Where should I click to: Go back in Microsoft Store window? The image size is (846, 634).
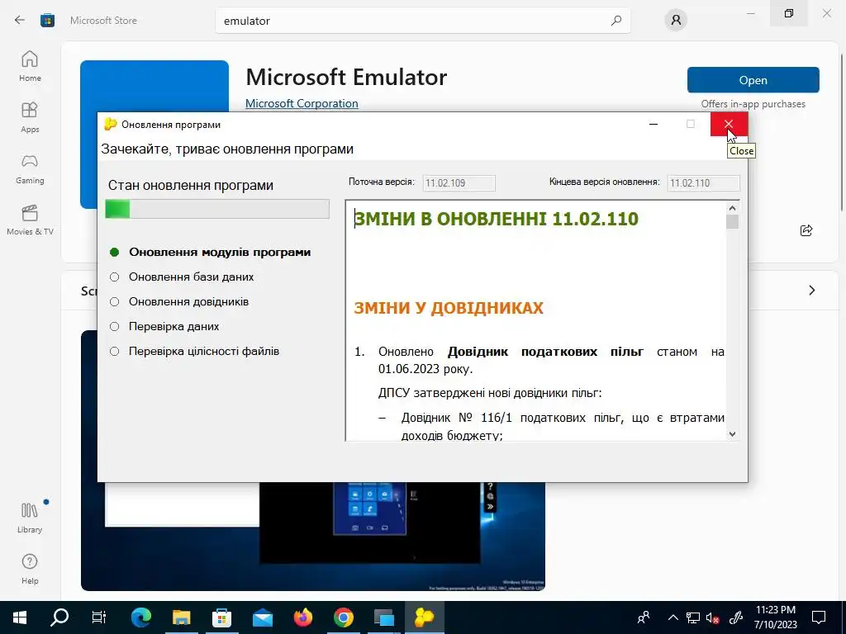coord(20,21)
